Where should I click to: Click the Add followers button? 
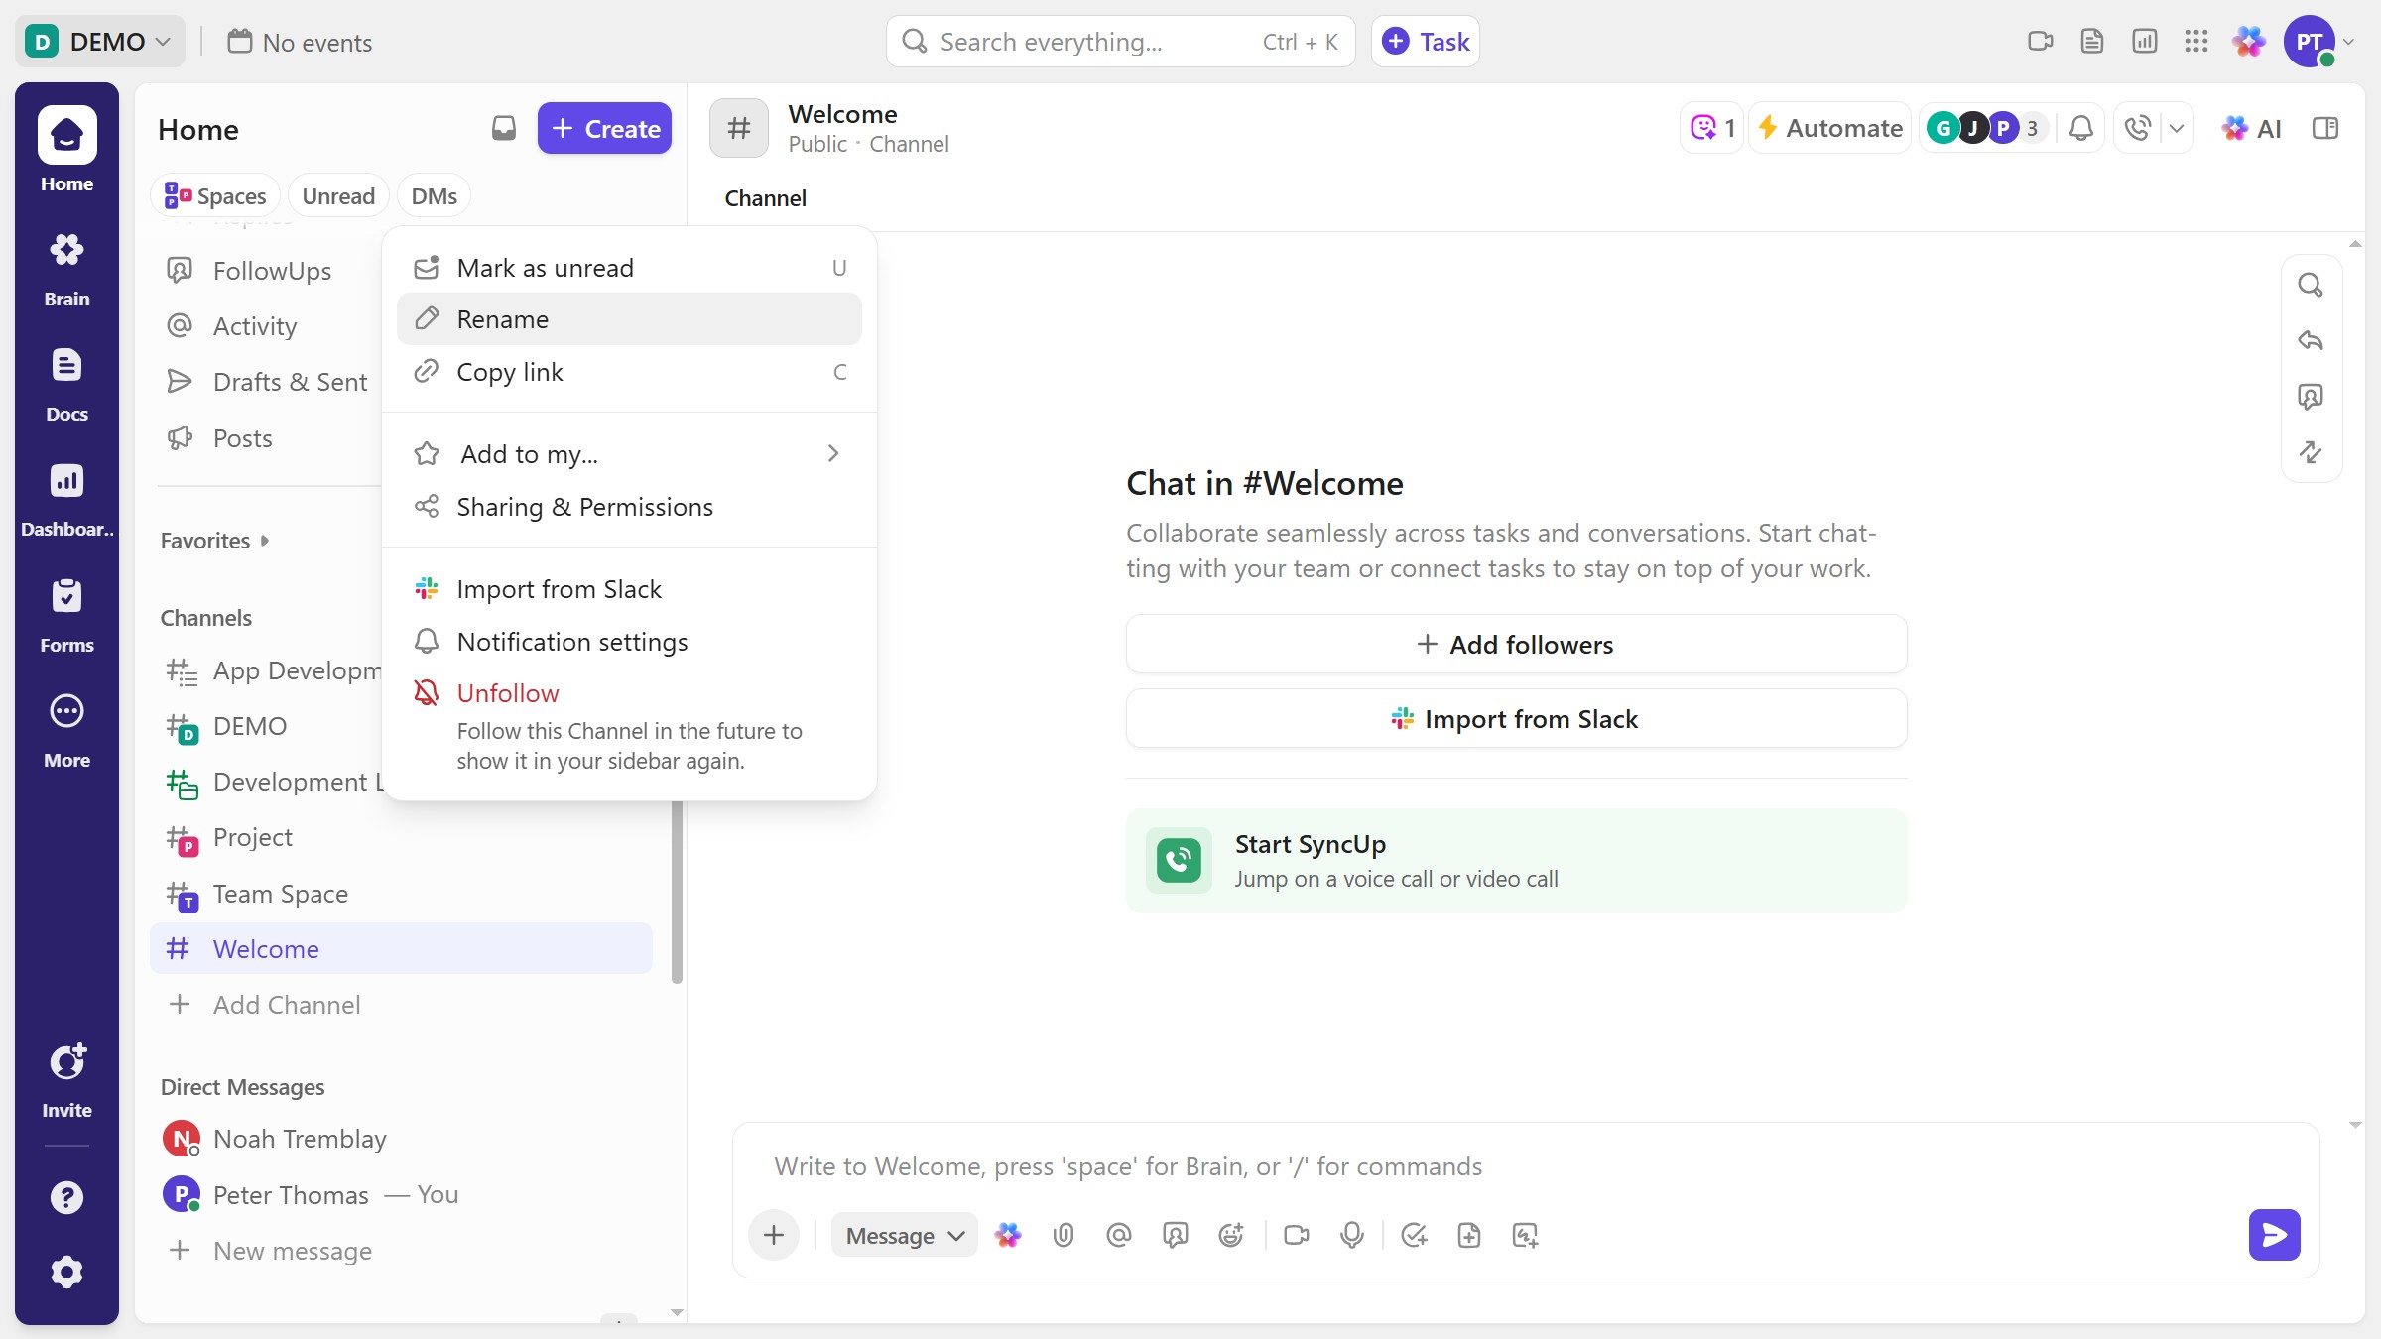pyautogui.click(x=1516, y=645)
